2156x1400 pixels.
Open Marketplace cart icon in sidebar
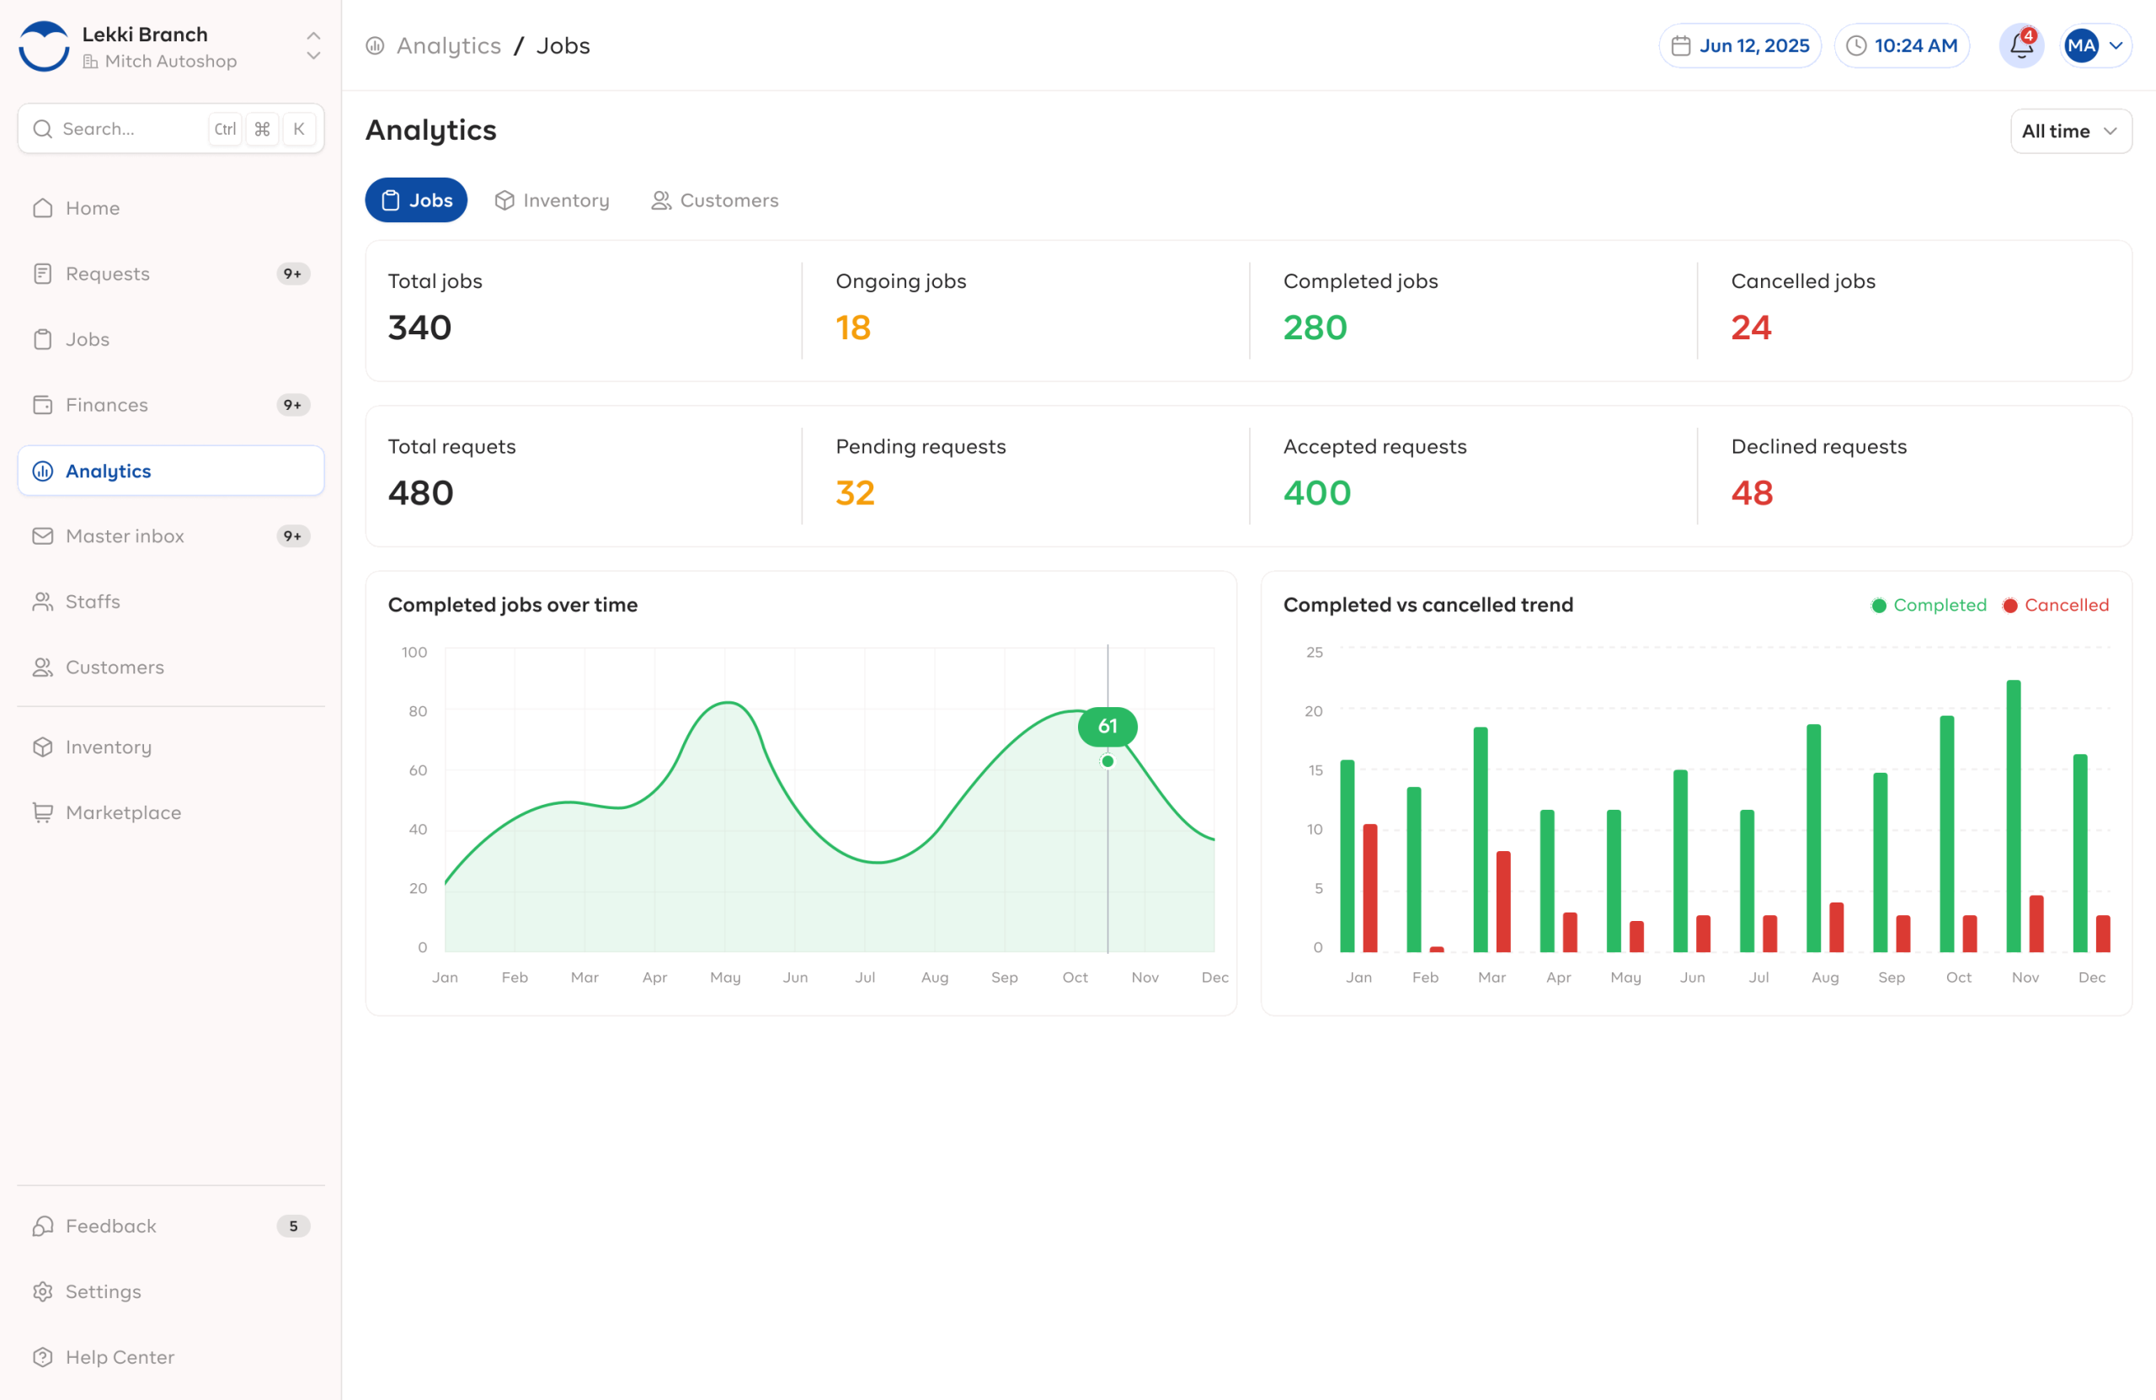click(x=43, y=812)
